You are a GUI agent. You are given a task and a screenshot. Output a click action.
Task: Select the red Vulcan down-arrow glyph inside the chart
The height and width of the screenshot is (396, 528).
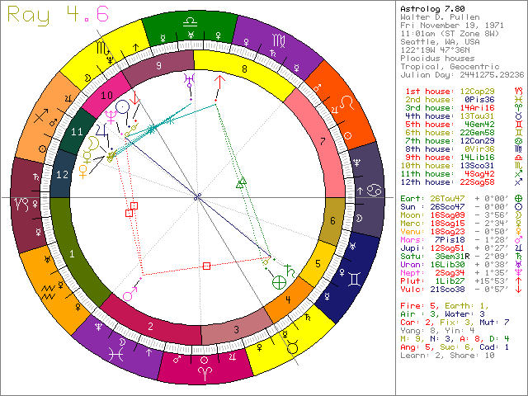point(135,97)
